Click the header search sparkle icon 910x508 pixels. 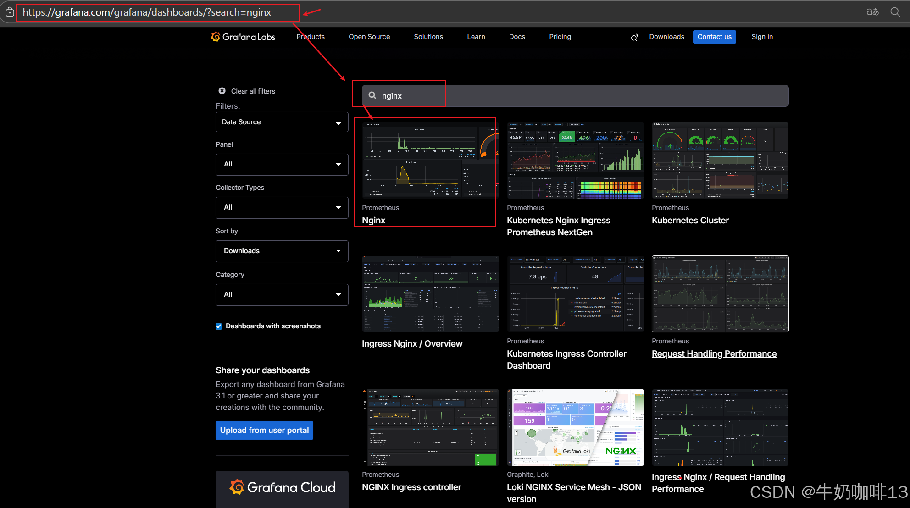[634, 38]
